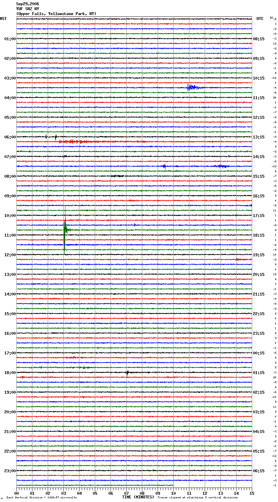Click the red burst at row end after 12:00

coord(244,260)
